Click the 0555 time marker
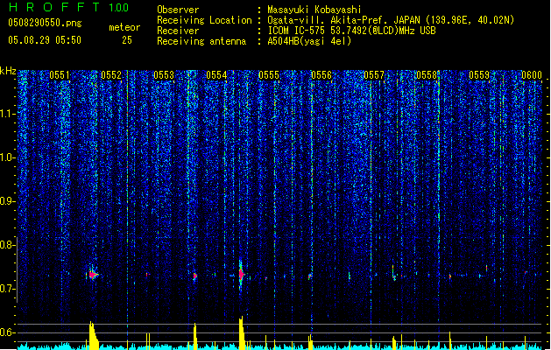Image resolution: width=551 pixels, height=350 pixels. tap(269, 74)
